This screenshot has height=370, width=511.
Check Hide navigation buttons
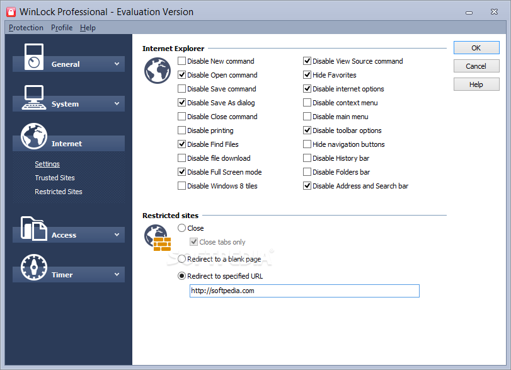coord(307,144)
